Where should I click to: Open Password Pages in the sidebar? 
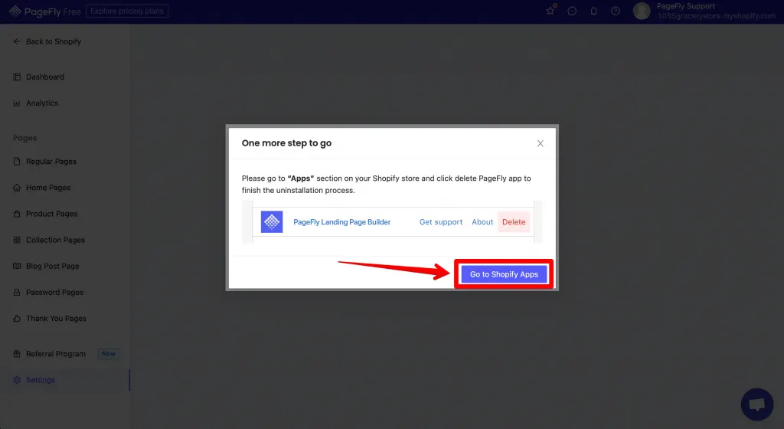(x=54, y=292)
